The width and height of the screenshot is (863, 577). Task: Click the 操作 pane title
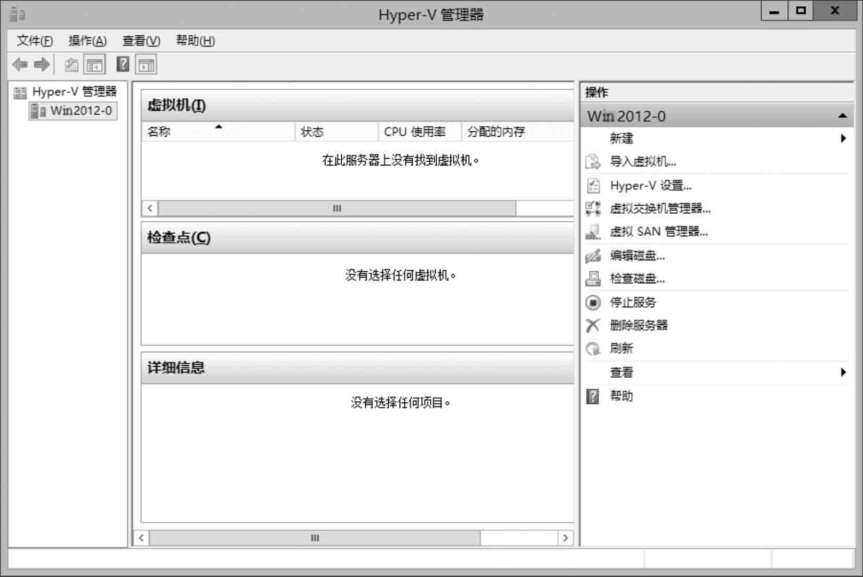click(596, 92)
